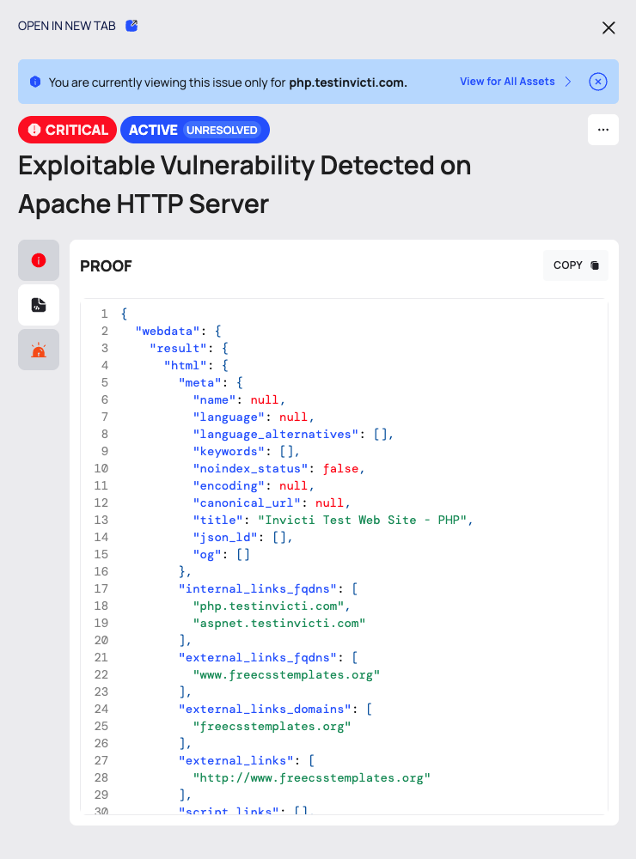Click the "canonical_url": null line

pyautogui.click(x=272, y=503)
